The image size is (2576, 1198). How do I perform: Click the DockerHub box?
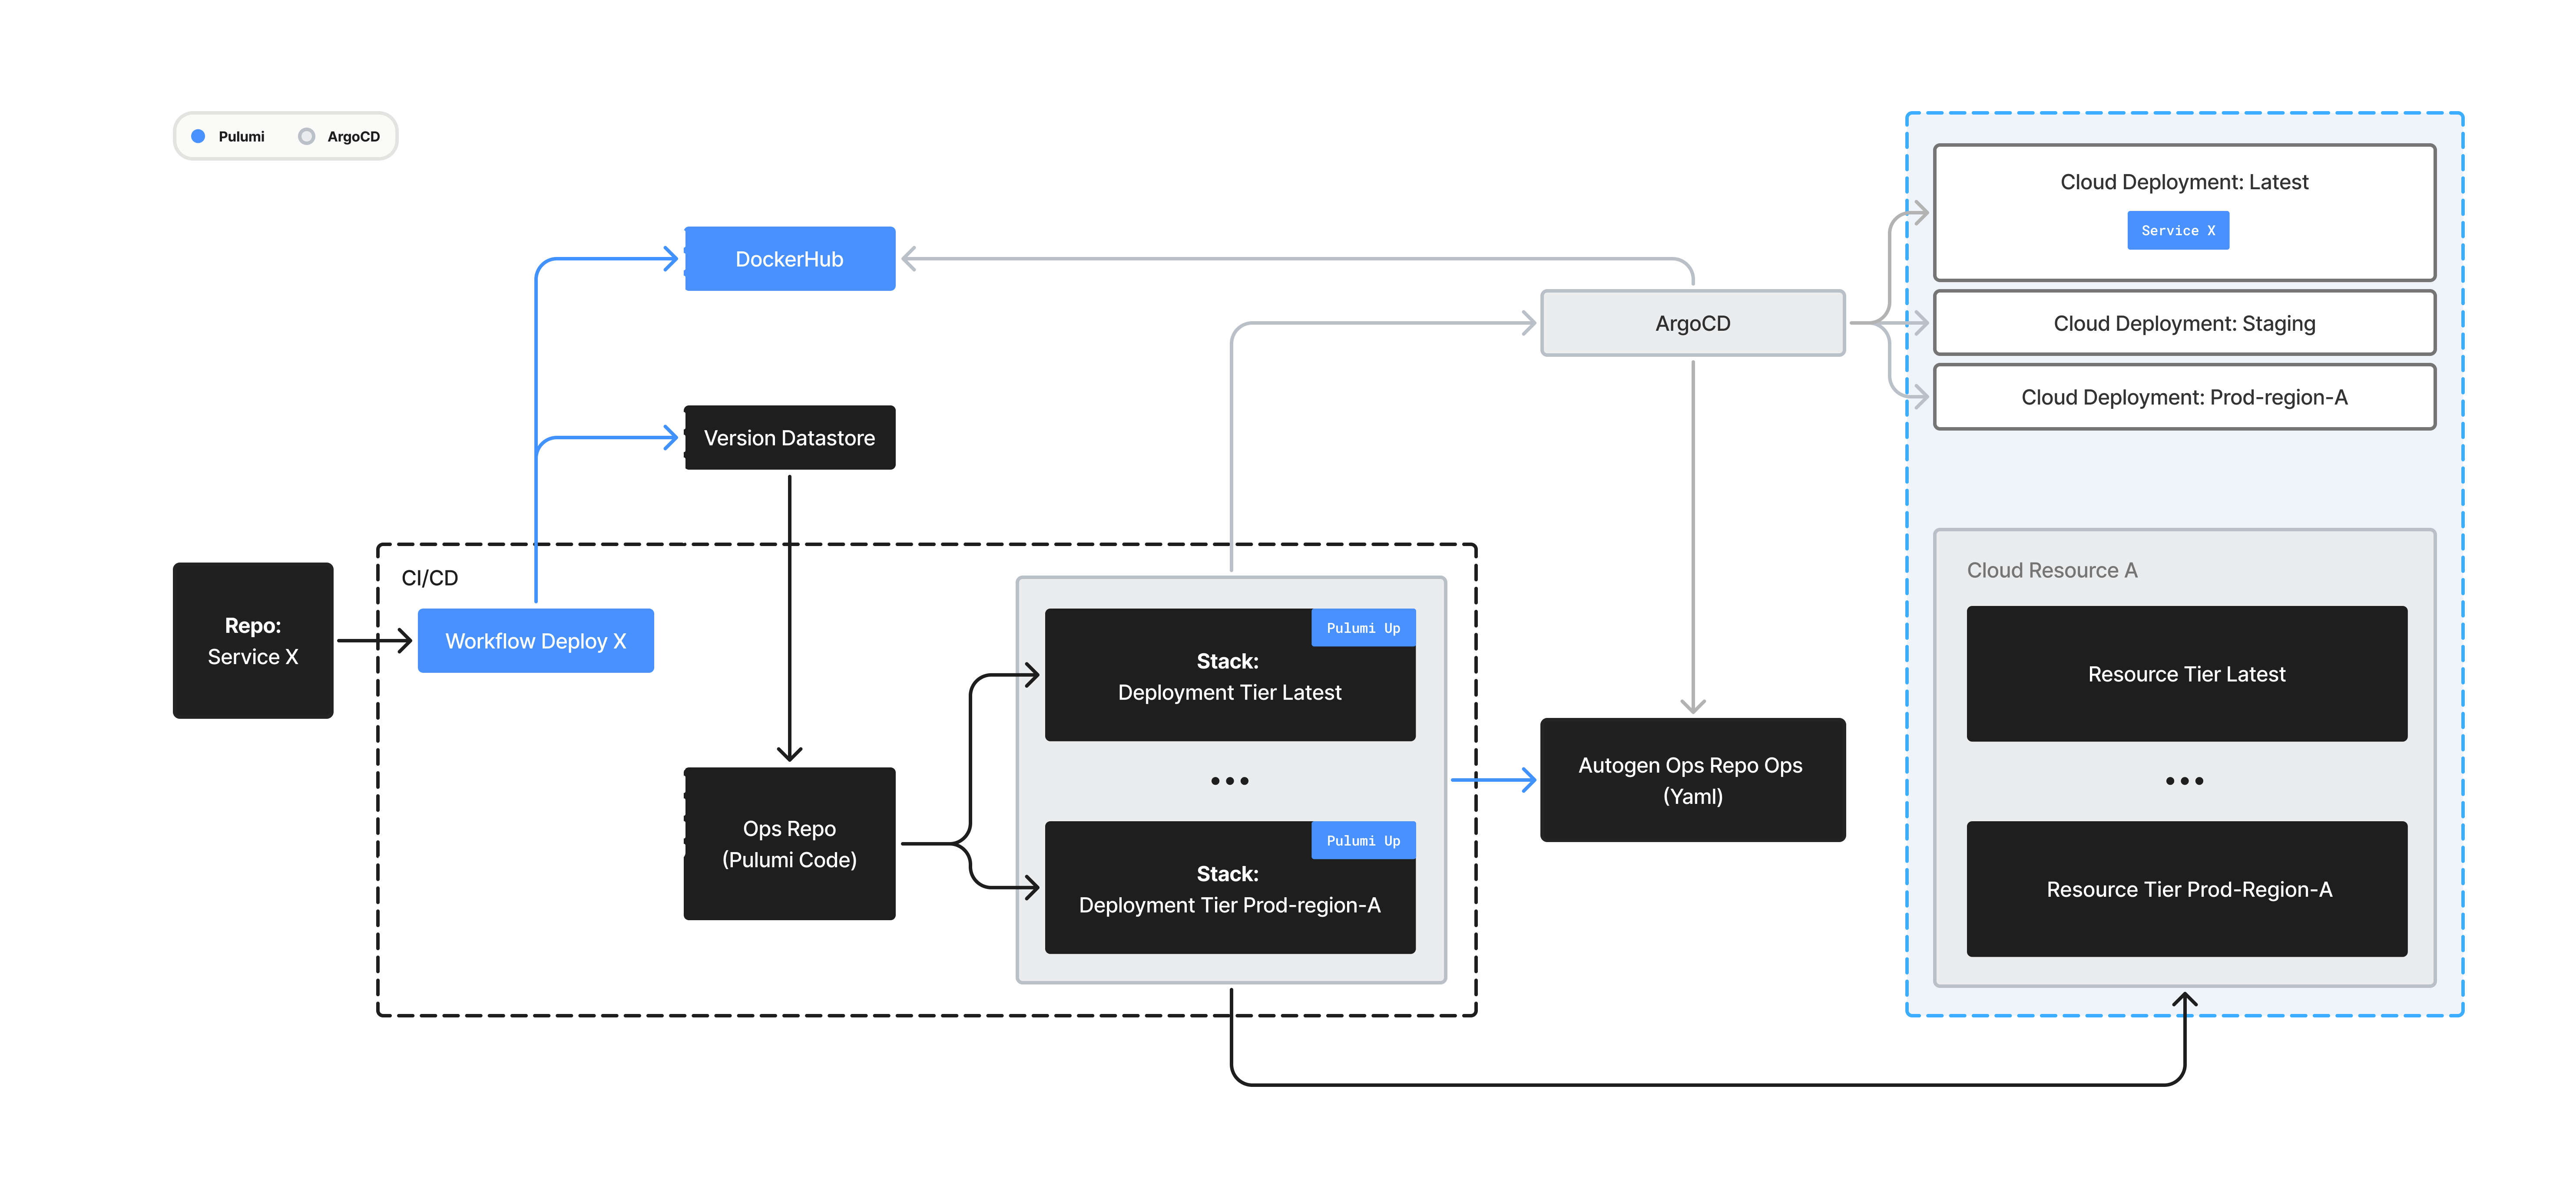click(789, 259)
